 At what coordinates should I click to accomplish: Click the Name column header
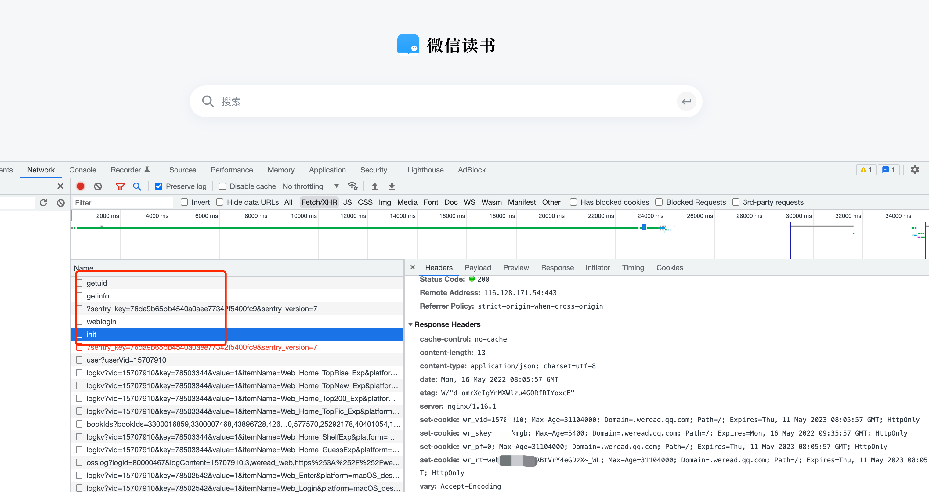pyautogui.click(x=84, y=268)
